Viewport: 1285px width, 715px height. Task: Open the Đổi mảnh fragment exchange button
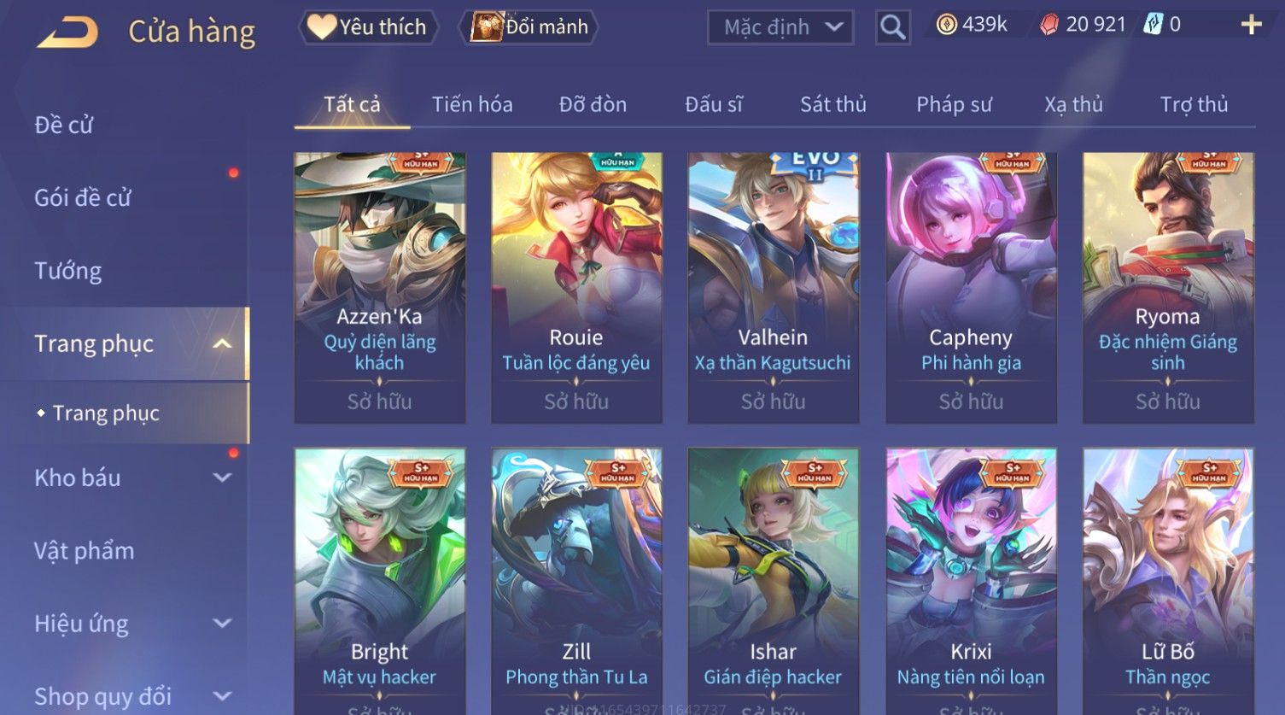tap(529, 27)
